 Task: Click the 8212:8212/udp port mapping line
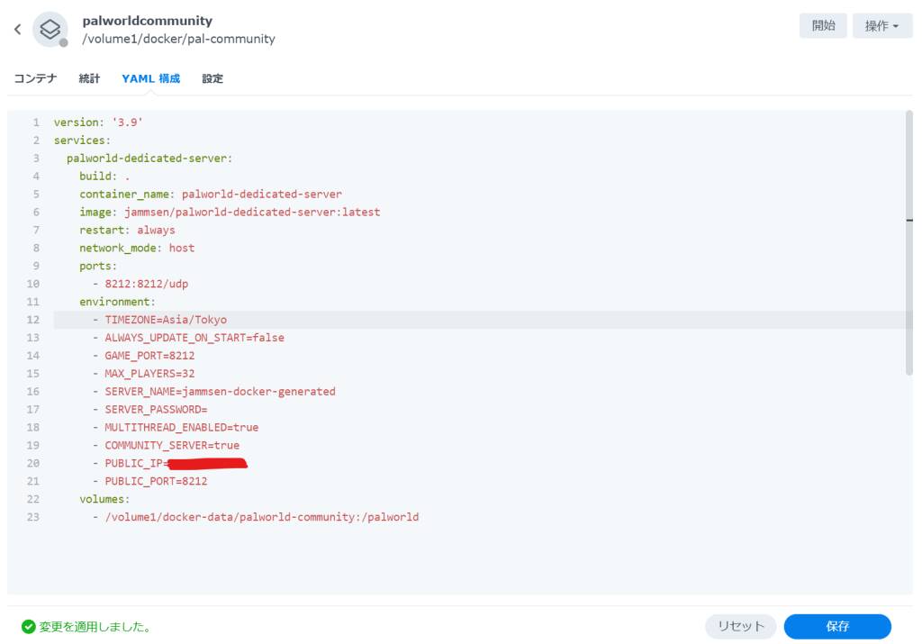coord(140,284)
